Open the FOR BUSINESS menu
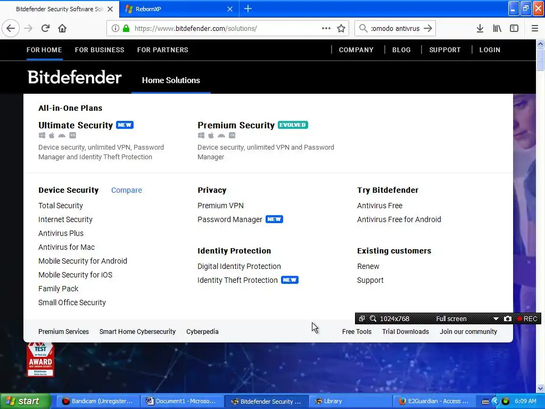This screenshot has height=409, width=545. (x=100, y=50)
